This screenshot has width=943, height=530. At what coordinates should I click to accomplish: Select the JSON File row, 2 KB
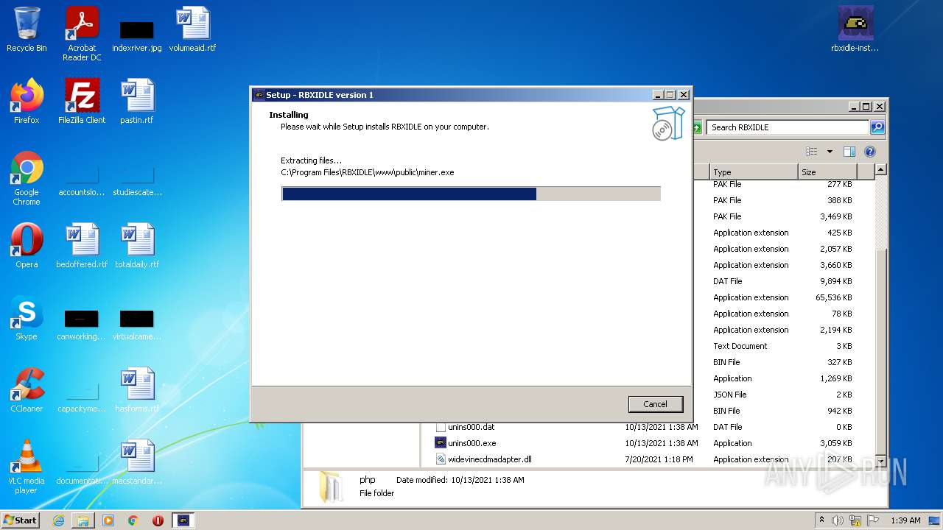point(782,395)
